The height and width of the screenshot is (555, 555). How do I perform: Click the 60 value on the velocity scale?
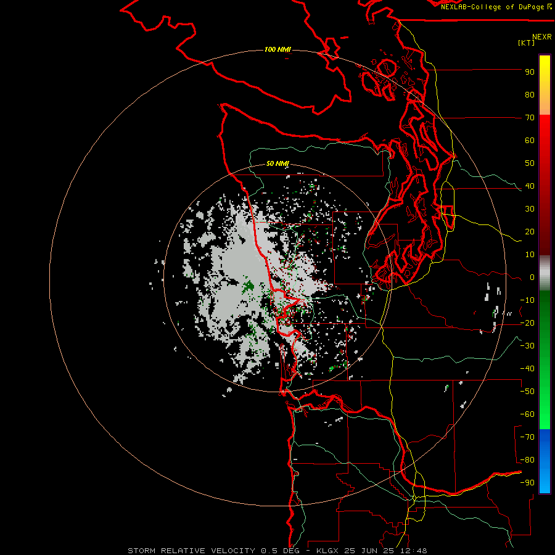530,141
